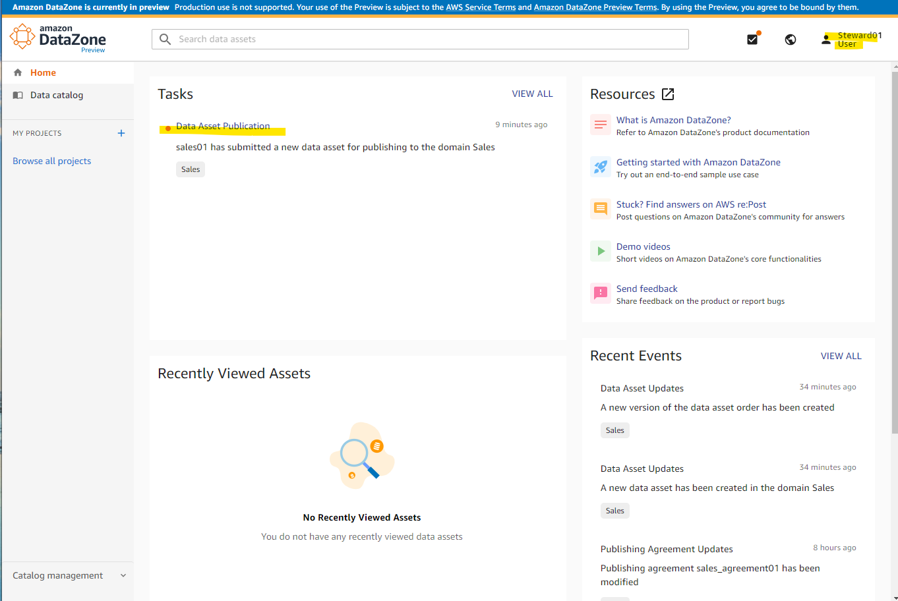
Task: Click 'No Recently Viewed Assets' message
Action: (x=362, y=517)
